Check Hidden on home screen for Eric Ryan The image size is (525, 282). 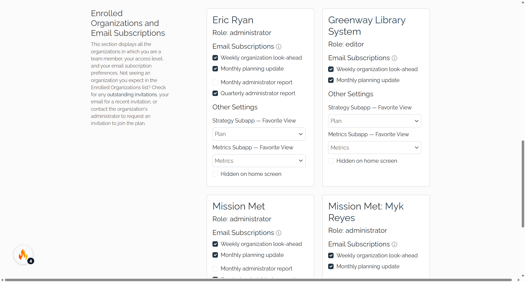point(215,174)
